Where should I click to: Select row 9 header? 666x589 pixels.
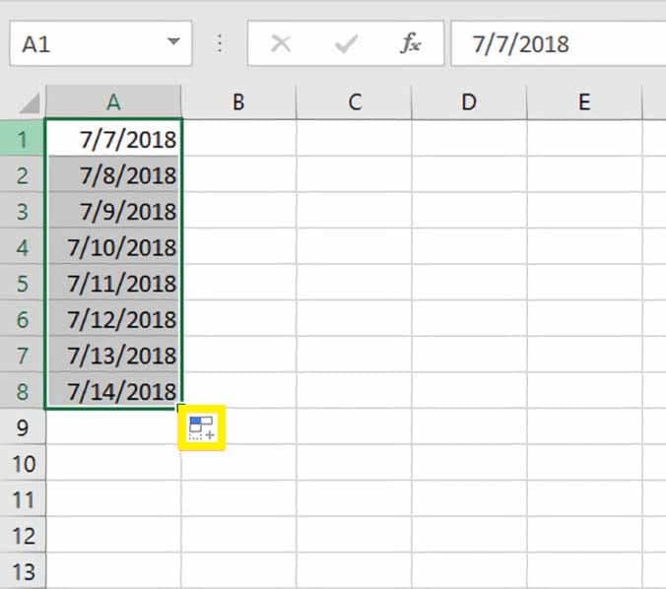(23, 427)
